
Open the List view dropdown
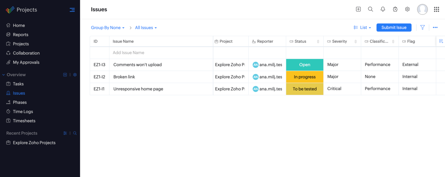point(362,27)
